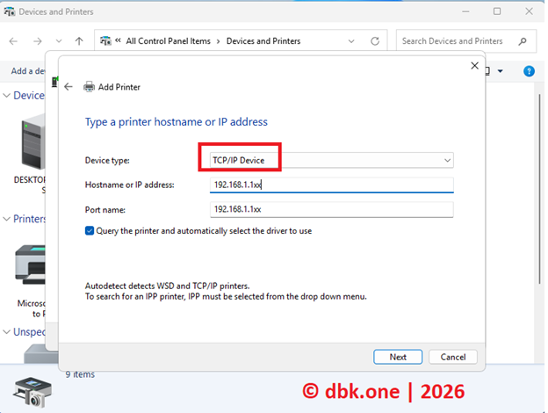Collapse the Printers group section
The image size is (548, 413).
click(7, 219)
